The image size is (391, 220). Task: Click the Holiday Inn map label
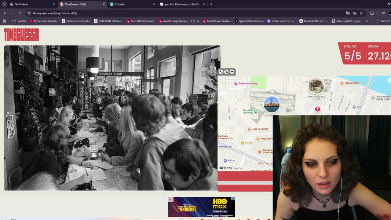[225, 147]
